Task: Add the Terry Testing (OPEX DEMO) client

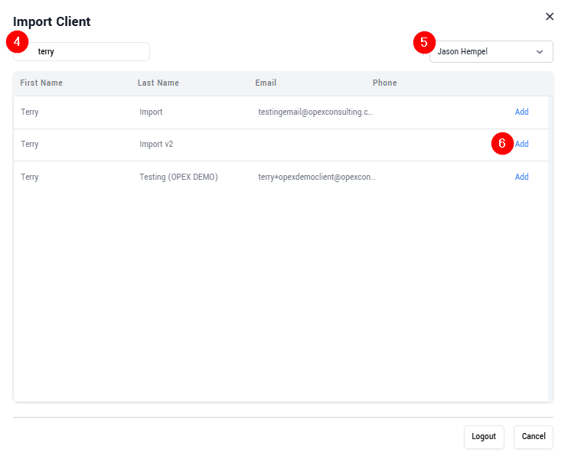Action: coord(521,177)
